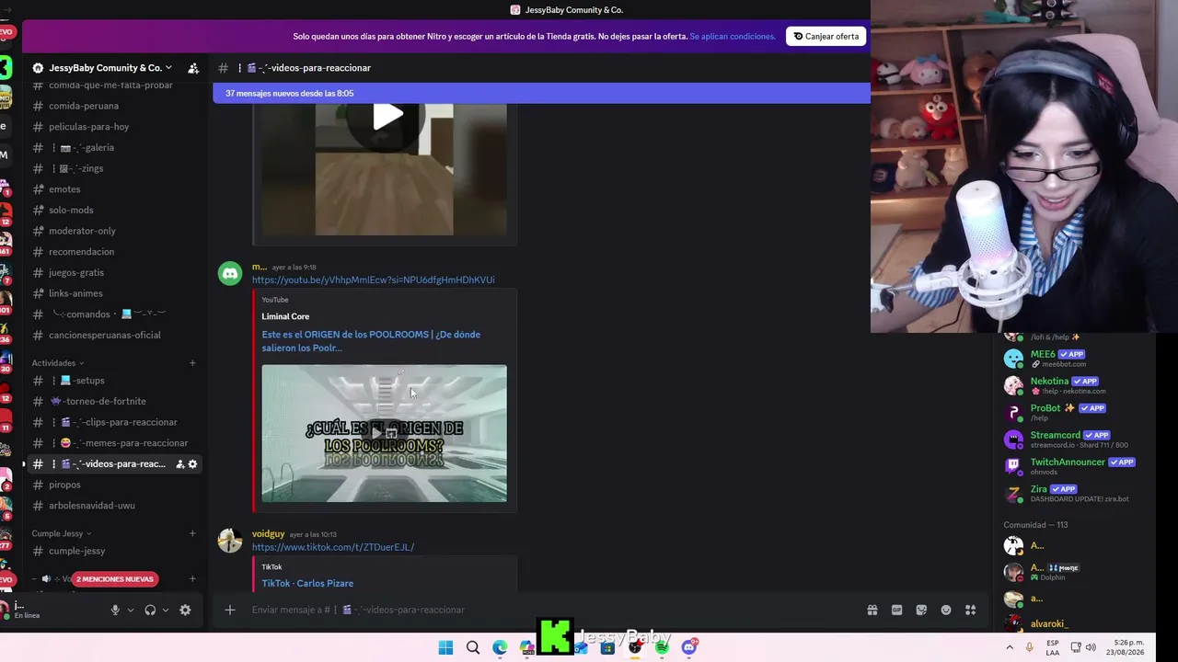Open the sticker picker in the message bar
This screenshot has width=1178, height=662.
click(x=921, y=610)
